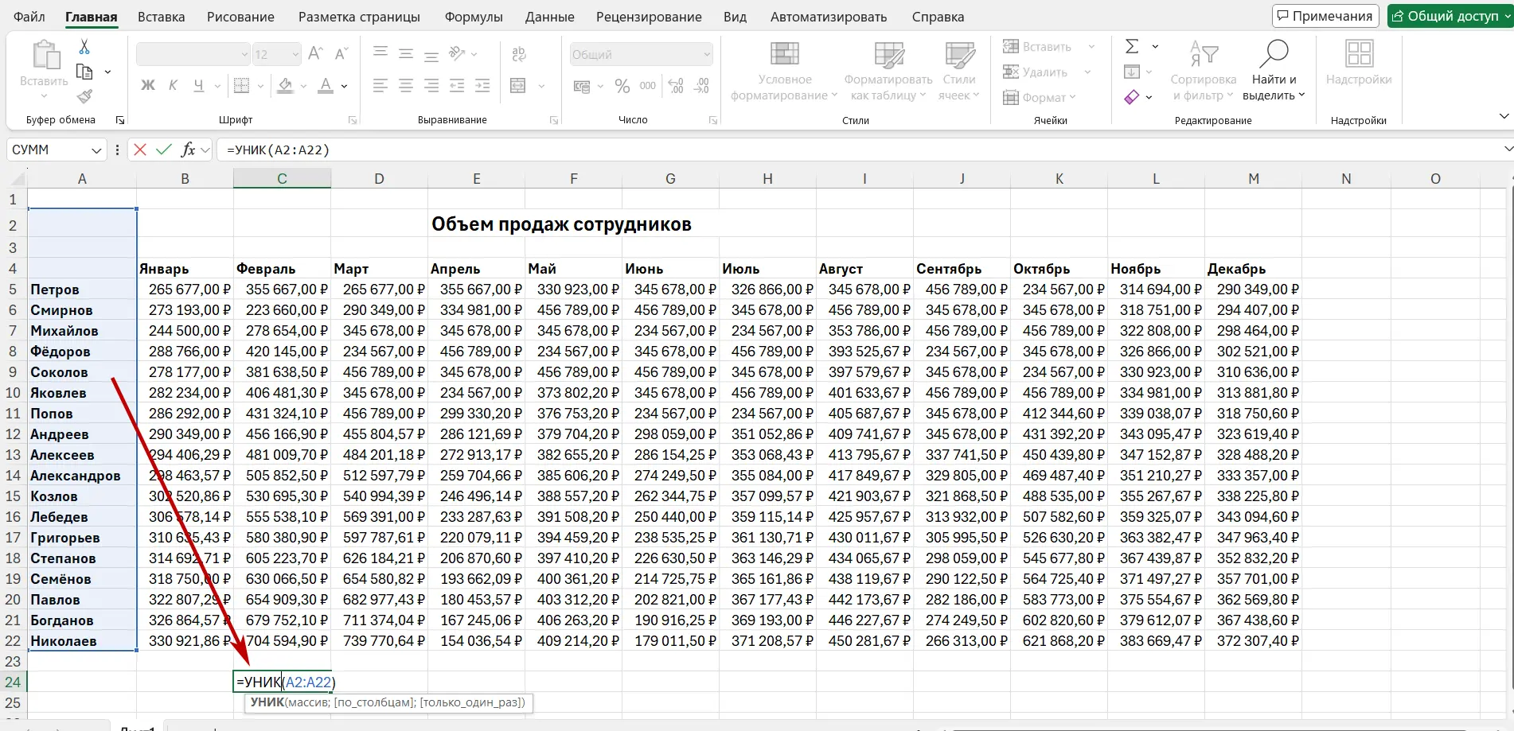Screen dimensions: 1514x731
Task: Switch to the Формулы ribbon tab
Action: pyautogui.click(x=474, y=16)
